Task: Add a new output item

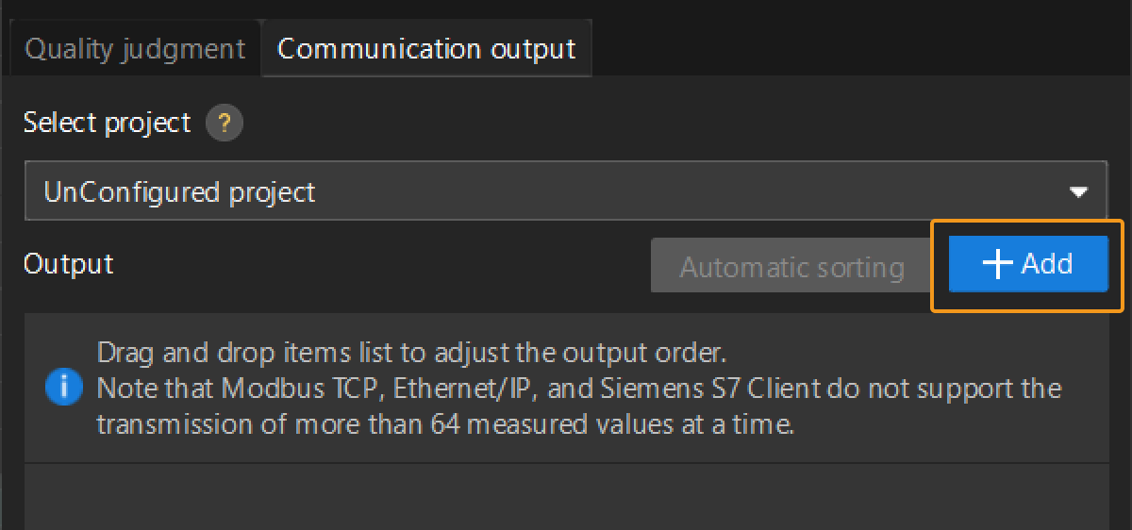Action: click(x=1028, y=264)
